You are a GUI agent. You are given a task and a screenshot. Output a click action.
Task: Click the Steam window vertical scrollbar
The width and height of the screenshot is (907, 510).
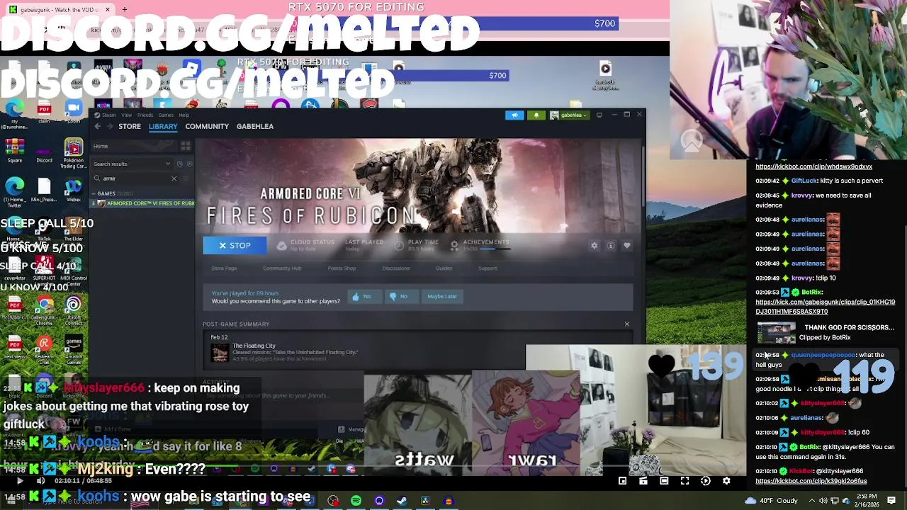[643, 177]
